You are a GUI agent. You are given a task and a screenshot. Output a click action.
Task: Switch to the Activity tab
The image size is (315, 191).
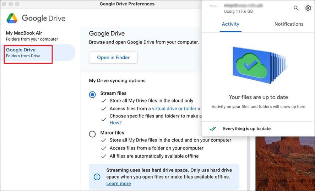pyautogui.click(x=230, y=24)
